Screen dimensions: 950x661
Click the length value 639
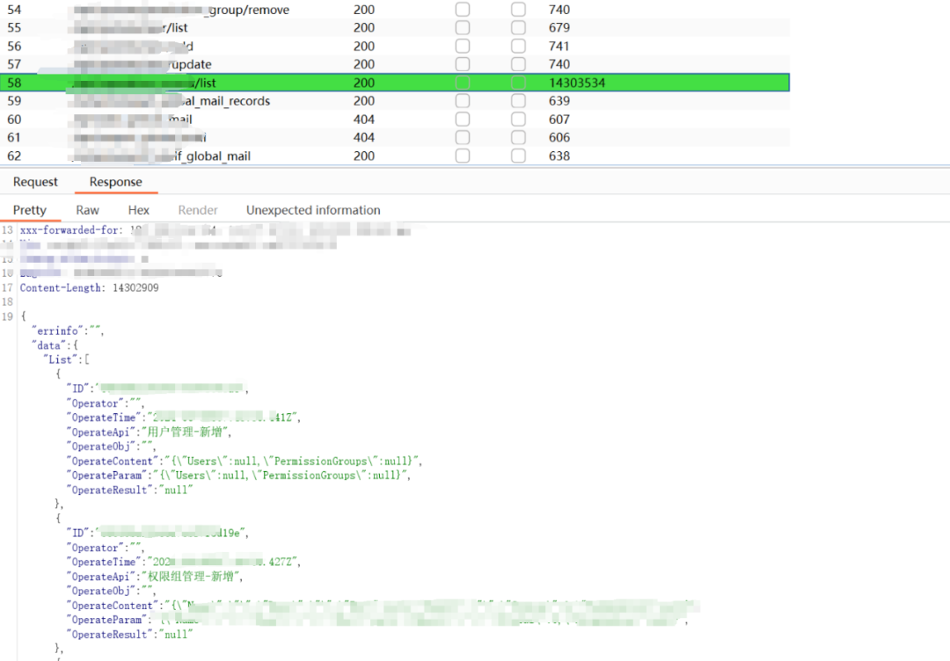coord(559,101)
